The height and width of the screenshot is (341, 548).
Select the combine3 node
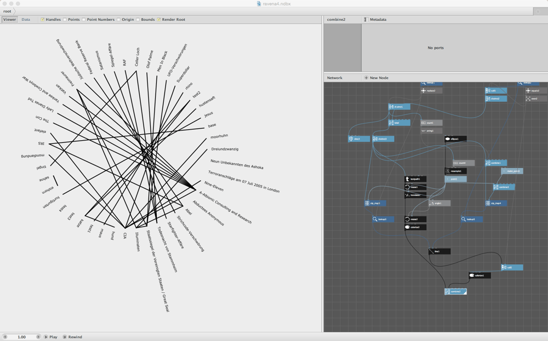(x=504, y=187)
